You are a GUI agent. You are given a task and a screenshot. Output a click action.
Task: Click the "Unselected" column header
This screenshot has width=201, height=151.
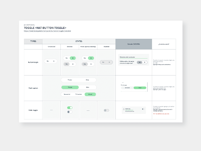click(x=52, y=47)
